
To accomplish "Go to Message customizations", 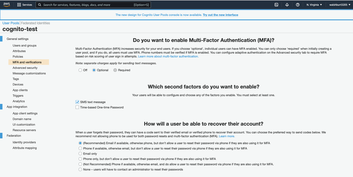I will [29, 73].
